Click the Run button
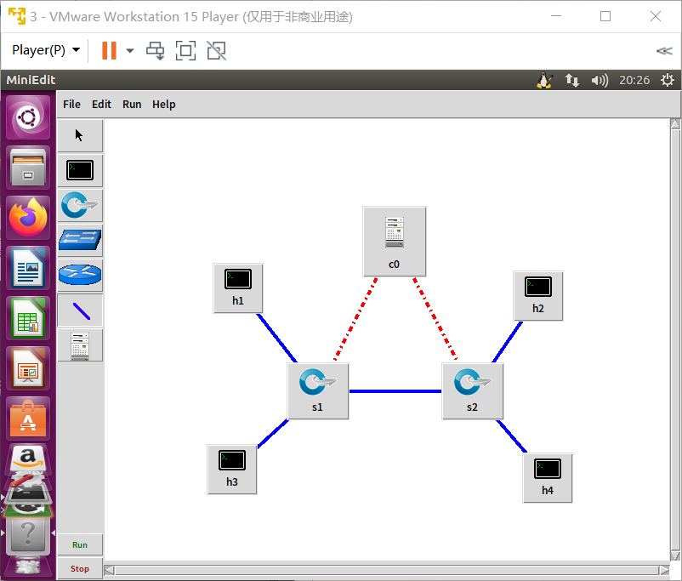Viewport: 682px width, 581px height. (80, 545)
